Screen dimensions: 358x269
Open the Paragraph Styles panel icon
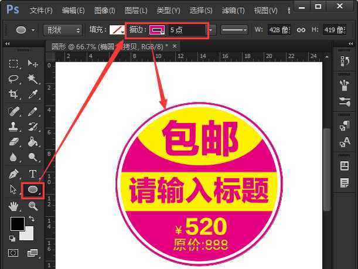345,126
